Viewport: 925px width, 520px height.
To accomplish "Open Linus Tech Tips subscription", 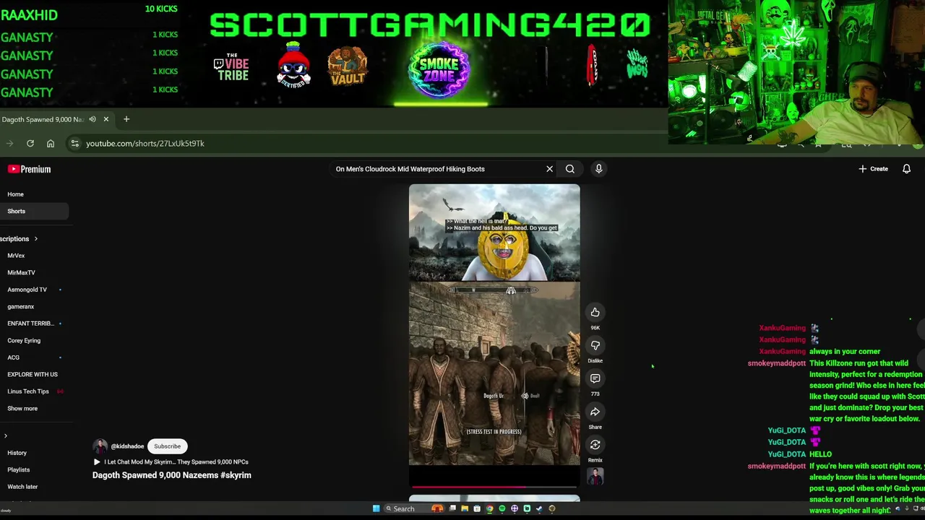I will pos(28,391).
